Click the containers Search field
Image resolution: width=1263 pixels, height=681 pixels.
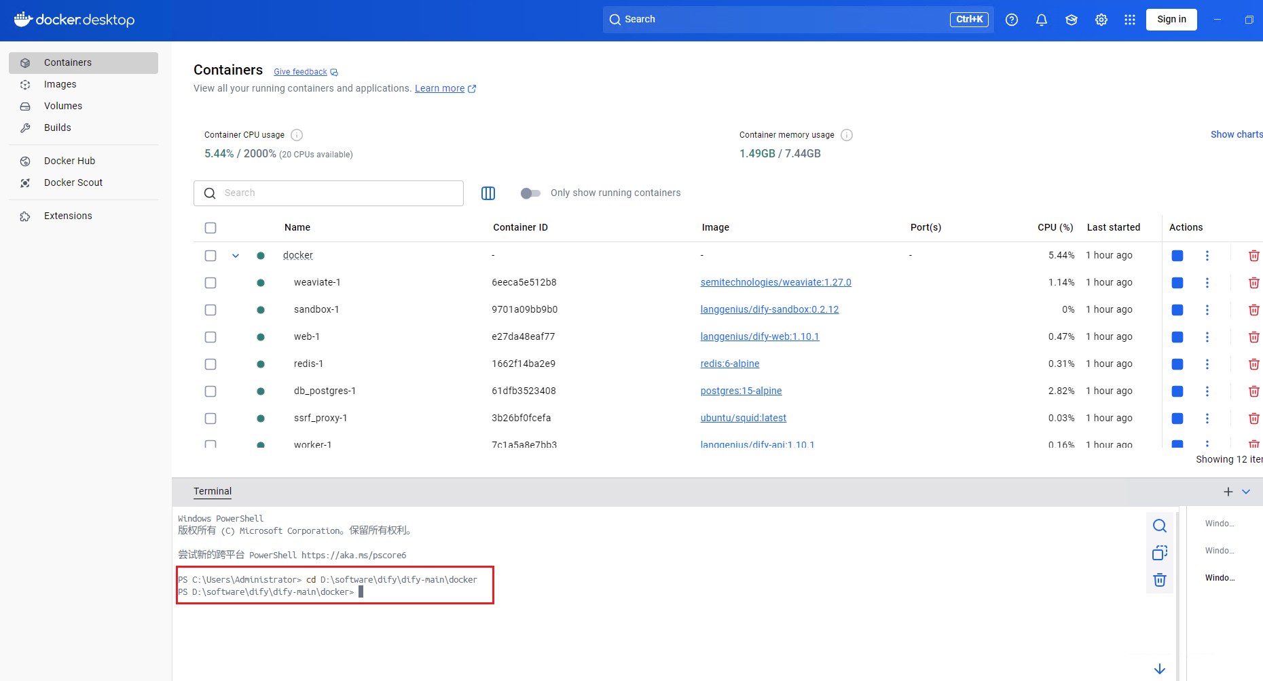[329, 193]
